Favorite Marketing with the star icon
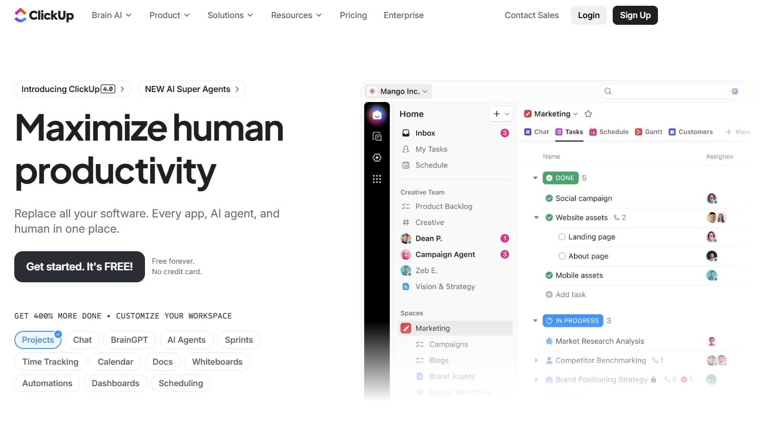Image resolution: width=760 pixels, height=431 pixels. click(x=588, y=114)
